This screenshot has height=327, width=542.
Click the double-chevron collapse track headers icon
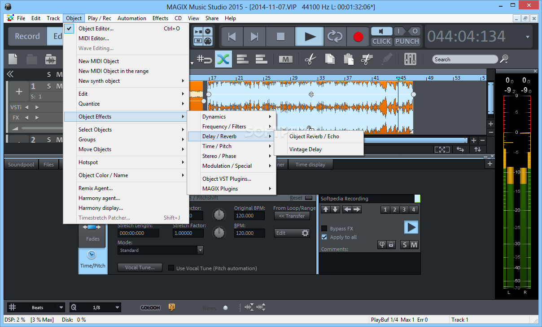click(10, 75)
